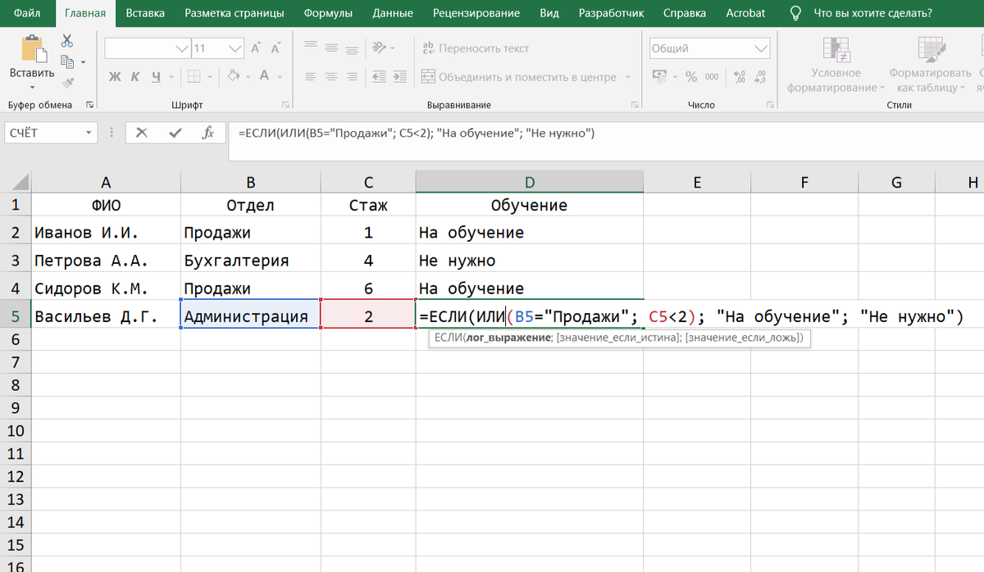
Task: Open Шрифт group dialog launcher
Action: pos(285,105)
